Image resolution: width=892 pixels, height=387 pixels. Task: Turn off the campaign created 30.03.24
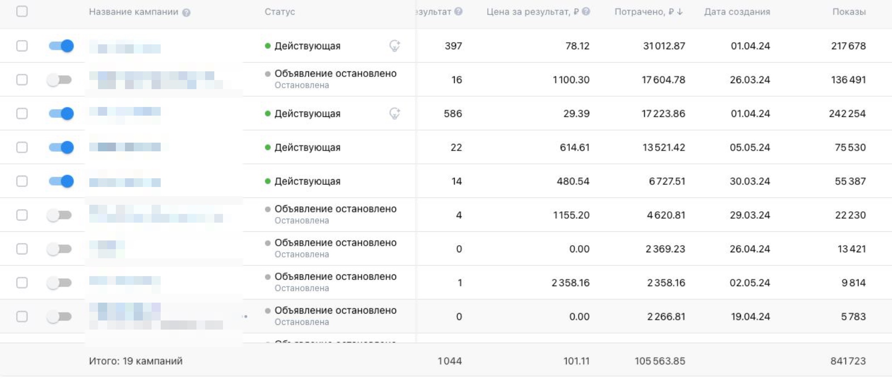[x=61, y=181]
